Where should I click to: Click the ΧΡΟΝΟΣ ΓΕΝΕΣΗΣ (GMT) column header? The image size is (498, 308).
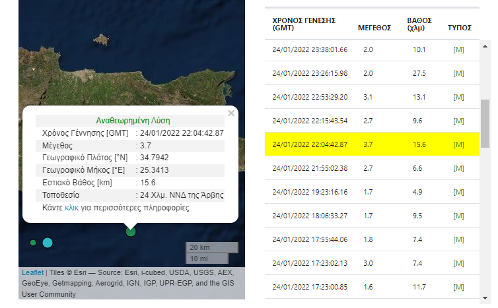click(x=304, y=24)
